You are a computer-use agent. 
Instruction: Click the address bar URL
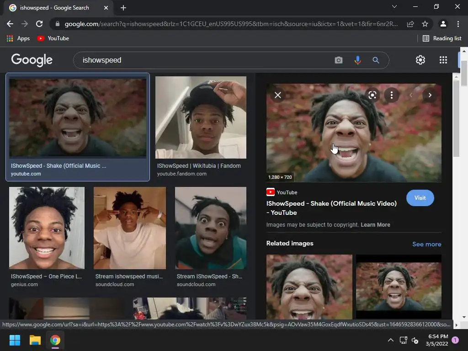(231, 24)
